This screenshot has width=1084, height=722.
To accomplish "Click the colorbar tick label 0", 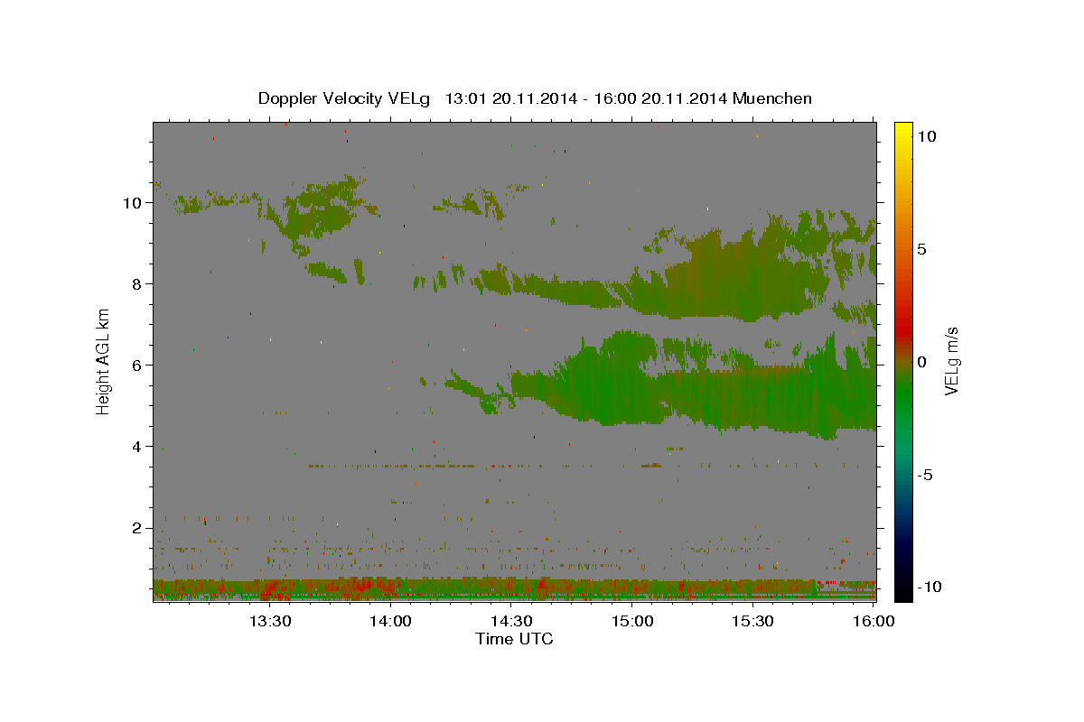I will [x=922, y=362].
